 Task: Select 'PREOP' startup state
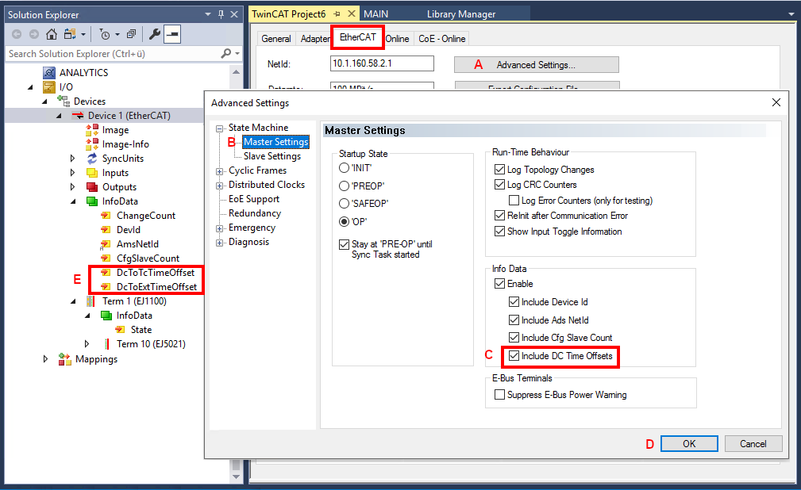click(x=345, y=186)
